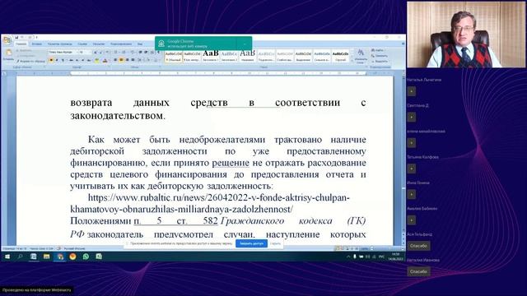Toggle italic formatting

(x=57, y=60)
